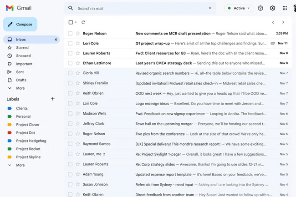Click the attachment icon on Q1 project wrap-up

click(273, 43)
